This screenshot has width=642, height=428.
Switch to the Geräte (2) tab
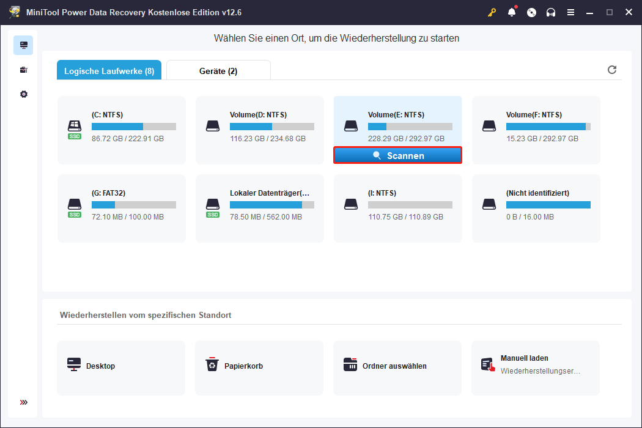(x=218, y=70)
